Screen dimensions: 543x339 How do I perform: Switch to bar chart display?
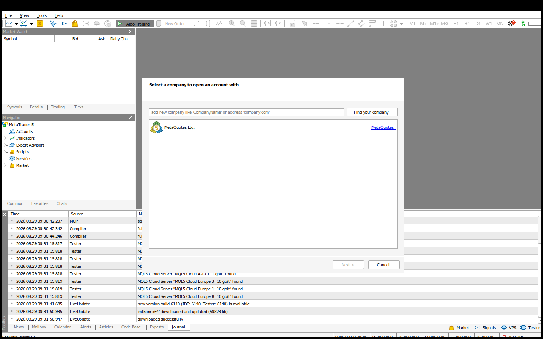(x=197, y=23)
